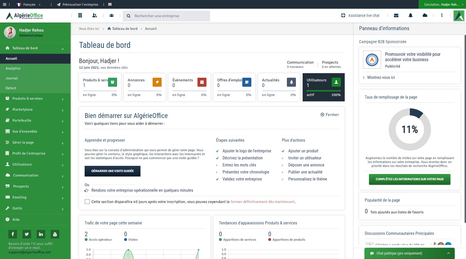Click the Rechercher une entreprise search field
Image resolution: width=466 pixels, height=259 pixels.
pos(169,16)
